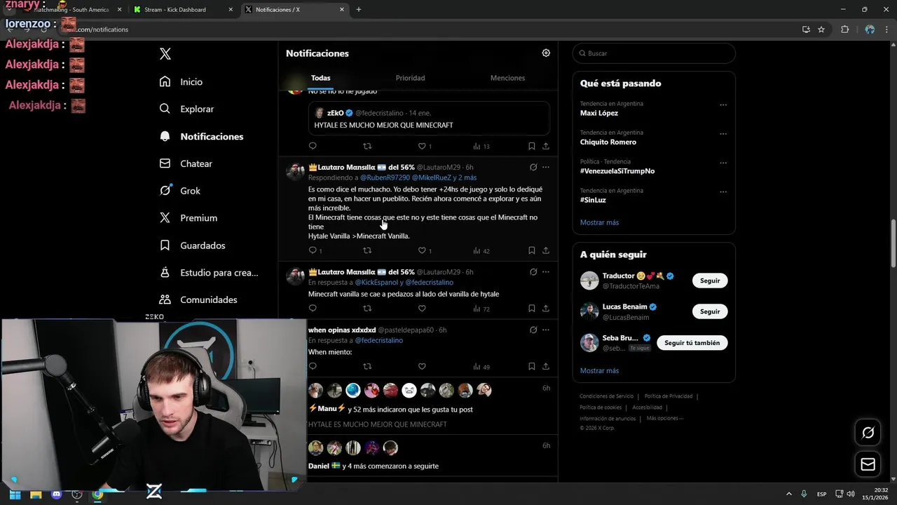View analytics of post with 13 views
This screenshot has height=505, width=897.
(x=481, y=146)
